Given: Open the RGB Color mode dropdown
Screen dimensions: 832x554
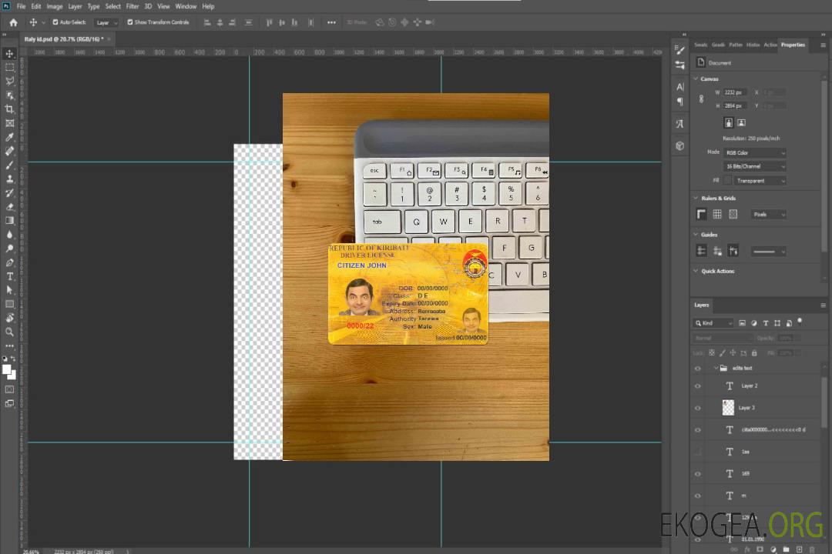Looking at the screenshot, I should [x=755, y=153].
